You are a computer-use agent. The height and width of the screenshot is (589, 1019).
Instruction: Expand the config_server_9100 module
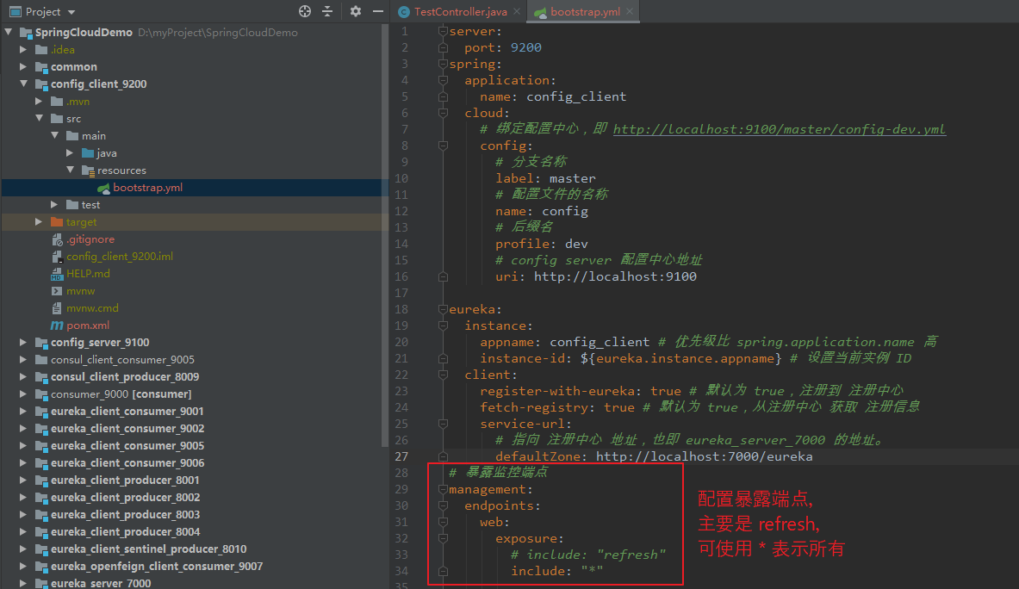point(24,342)
